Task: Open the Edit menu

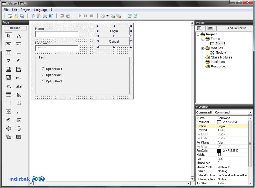Action: pyautogui.click(x=14, y=10)
